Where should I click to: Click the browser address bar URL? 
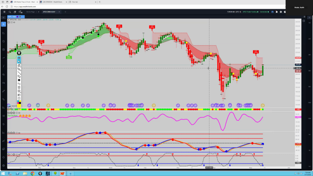25,7
